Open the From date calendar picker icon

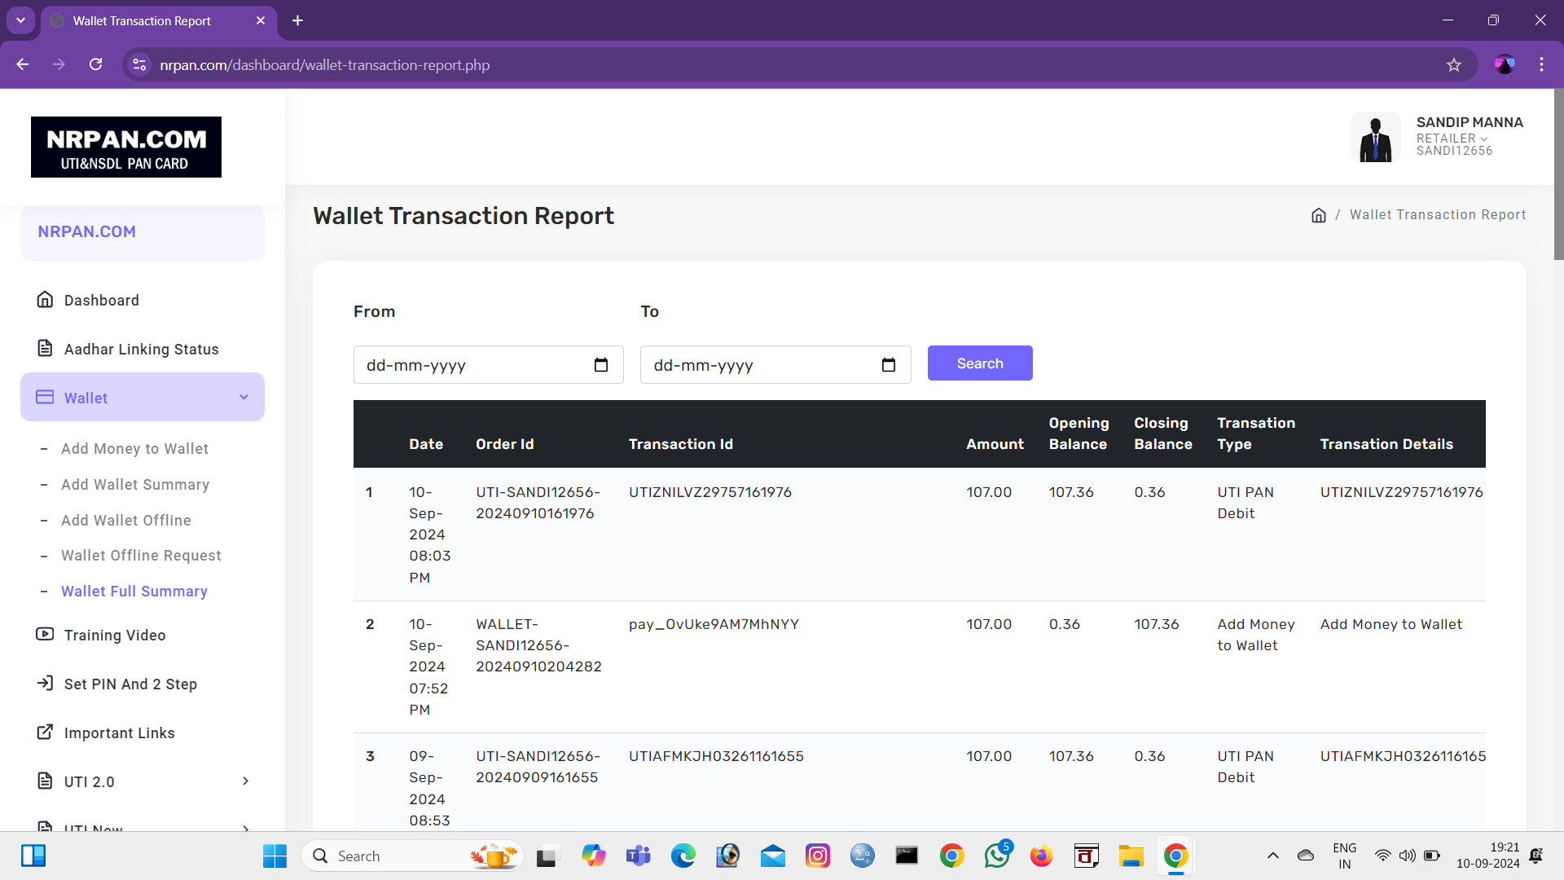point(601,365)
